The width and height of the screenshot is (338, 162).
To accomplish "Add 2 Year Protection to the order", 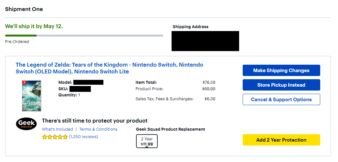I will click(x=281, y=140).
